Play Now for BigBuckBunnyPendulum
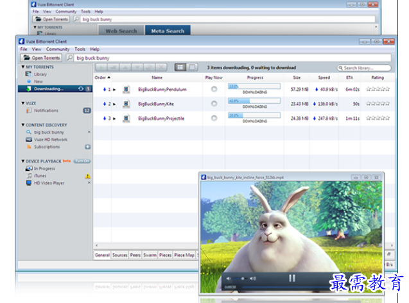The width and height of the screenshot is (409, 303). click(214, 89)
